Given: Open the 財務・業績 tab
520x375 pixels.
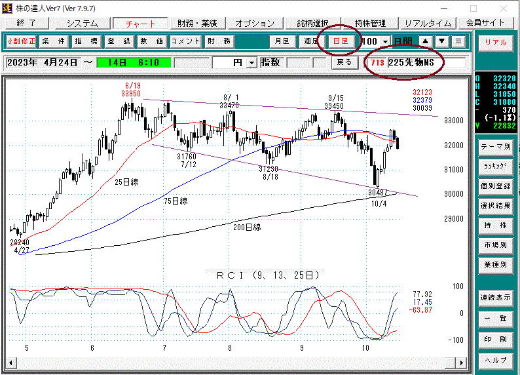Looking at the screenshot, I should (x=197, y=23).
